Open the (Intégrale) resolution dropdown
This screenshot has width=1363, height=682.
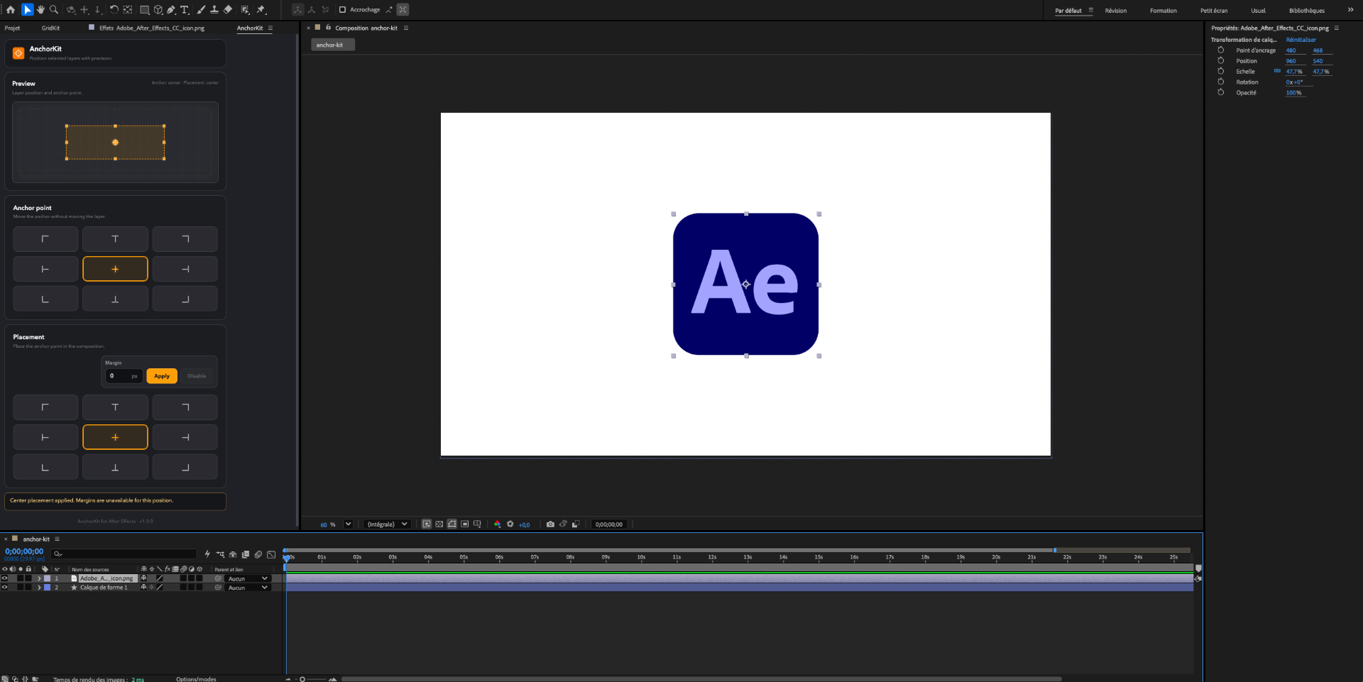388,524
